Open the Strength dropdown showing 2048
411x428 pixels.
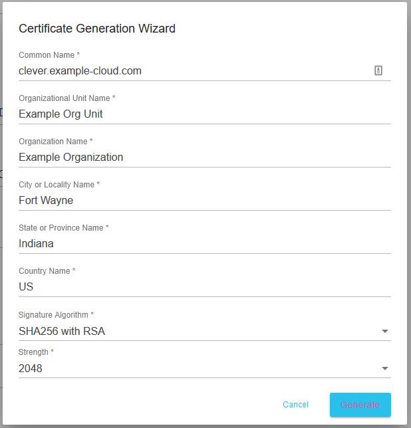pyautogui.click(x=205, y=368)
